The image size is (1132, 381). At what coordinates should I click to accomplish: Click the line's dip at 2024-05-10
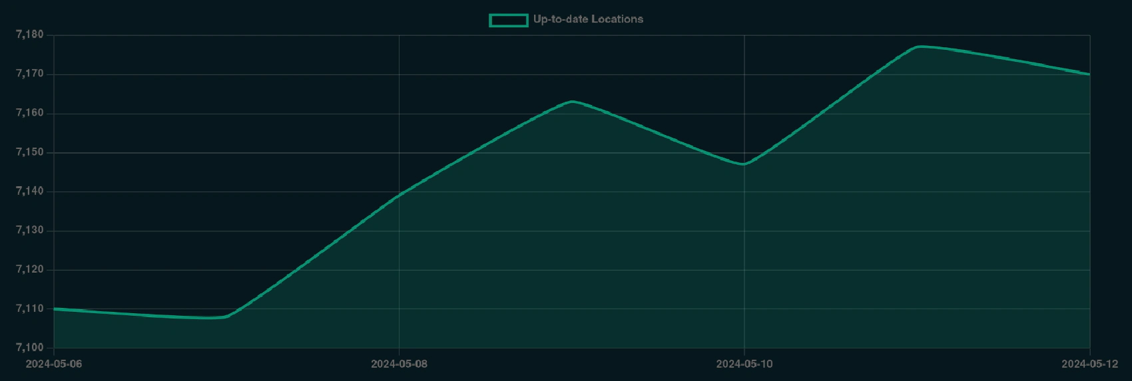[744, 164]
